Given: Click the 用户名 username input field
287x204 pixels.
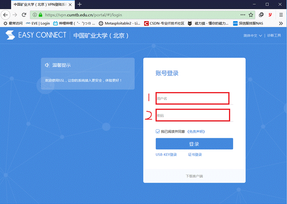Looking at the screenshot, I should tap(192, 99).
